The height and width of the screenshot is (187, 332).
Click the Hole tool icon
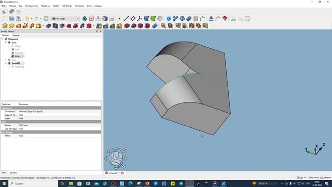(56, 26)
